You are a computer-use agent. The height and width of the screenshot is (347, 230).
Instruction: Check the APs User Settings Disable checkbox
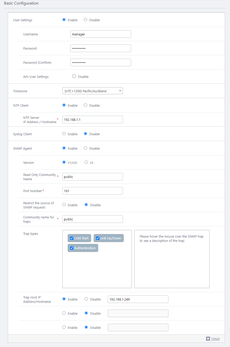point(74,76)
